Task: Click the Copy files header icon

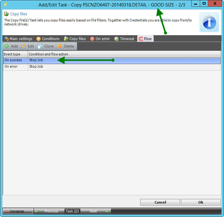Action: click(x=6, y=14)
